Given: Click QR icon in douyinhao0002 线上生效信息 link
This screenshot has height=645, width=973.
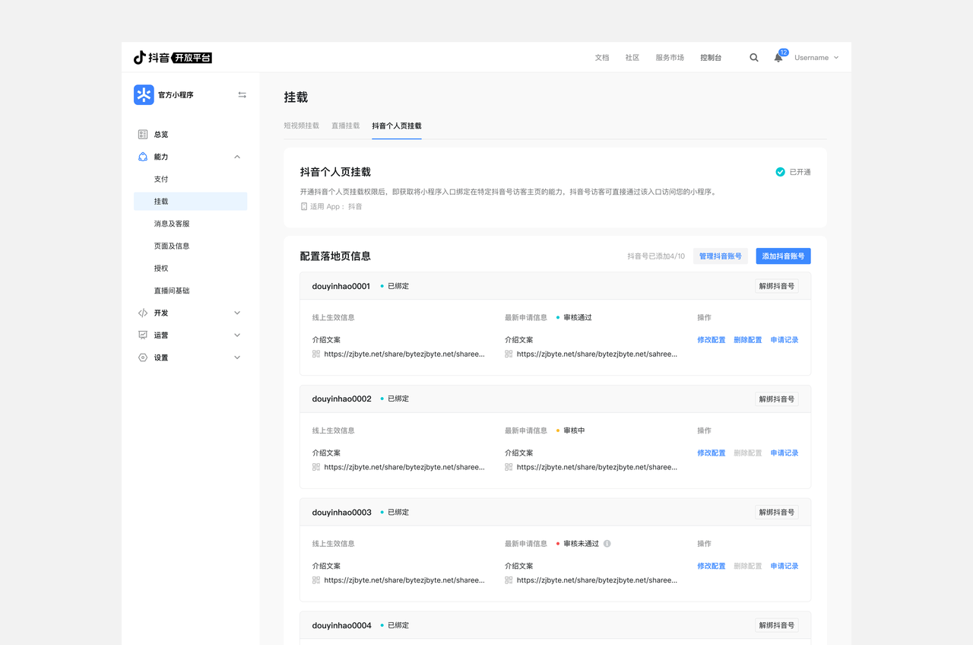Looking at the screenshot, I should click(x=316, y=467).
